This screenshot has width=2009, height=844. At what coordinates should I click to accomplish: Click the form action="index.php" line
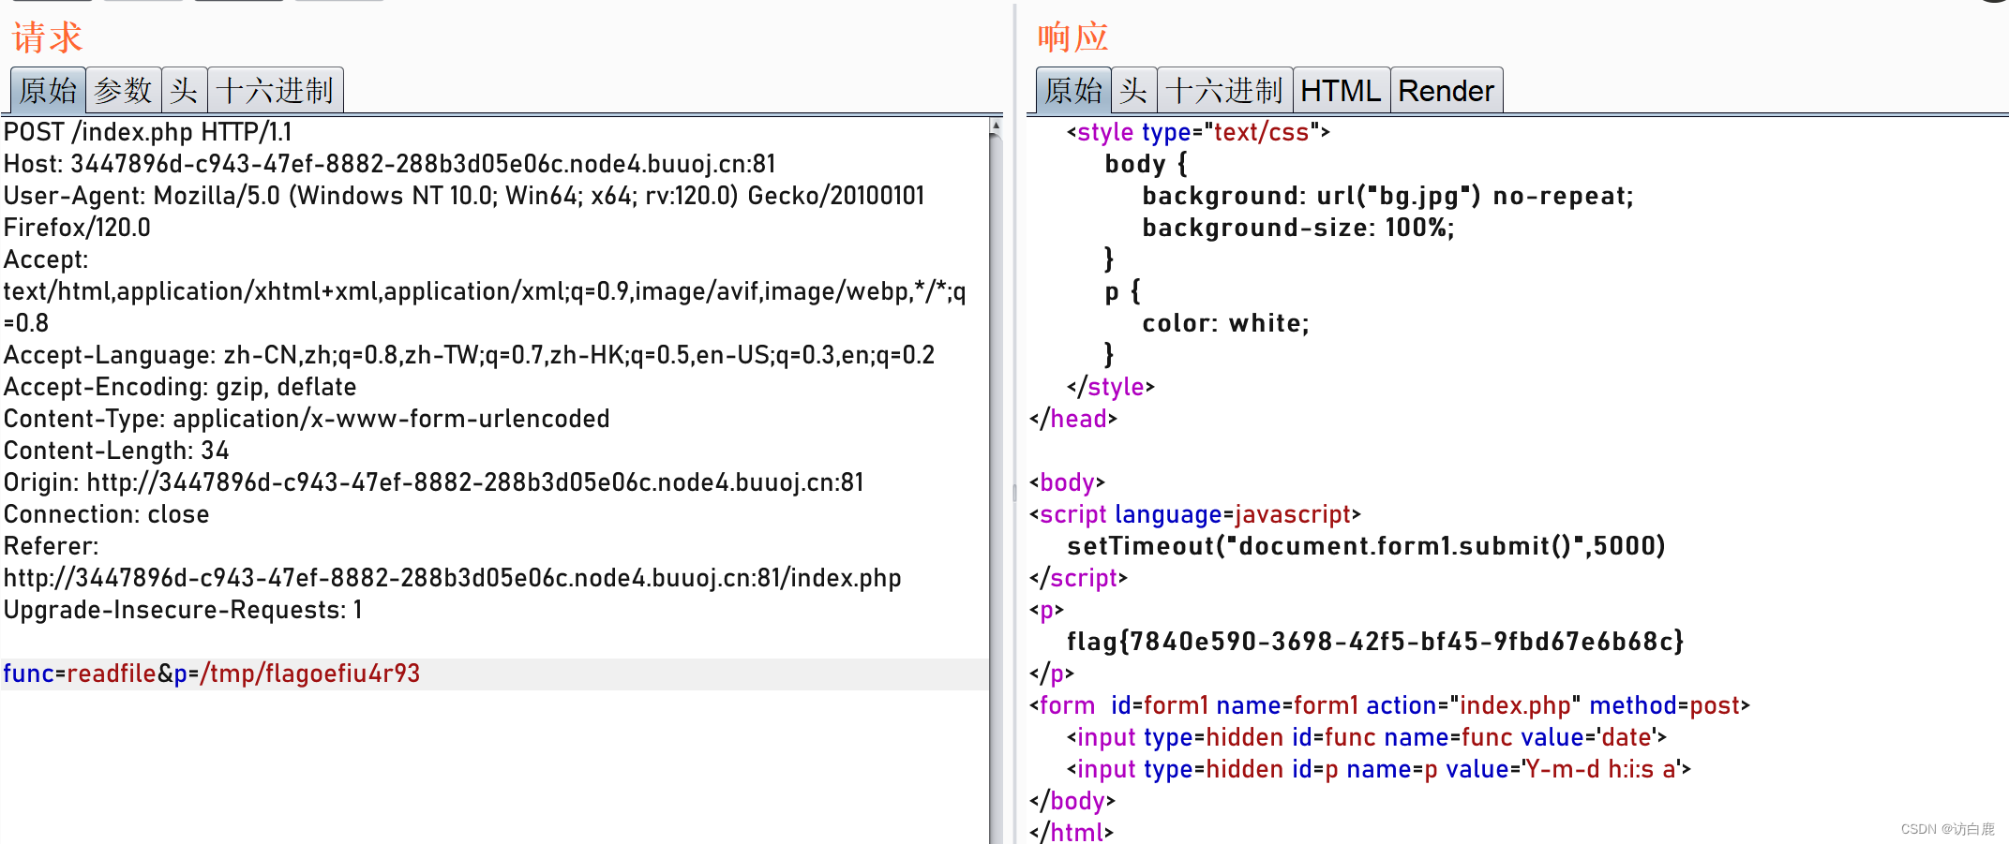[x=1389, y=704]
